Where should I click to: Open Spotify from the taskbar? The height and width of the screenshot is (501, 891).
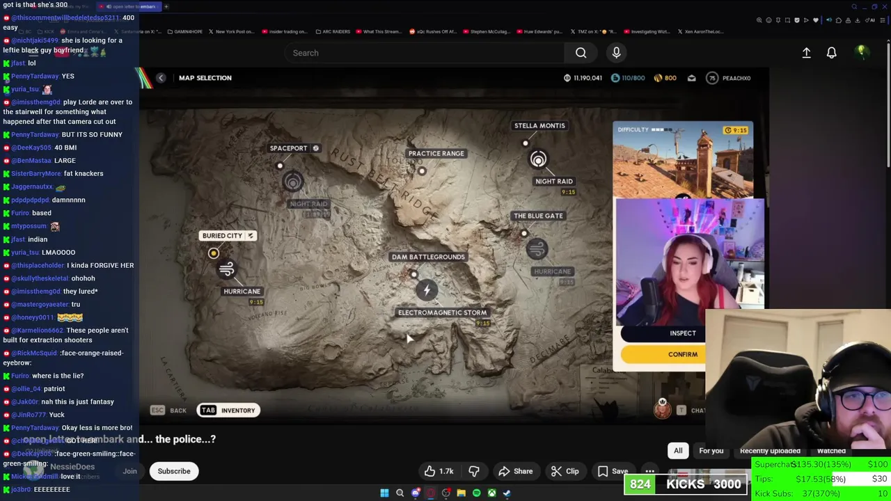click(x=476, y=493)
